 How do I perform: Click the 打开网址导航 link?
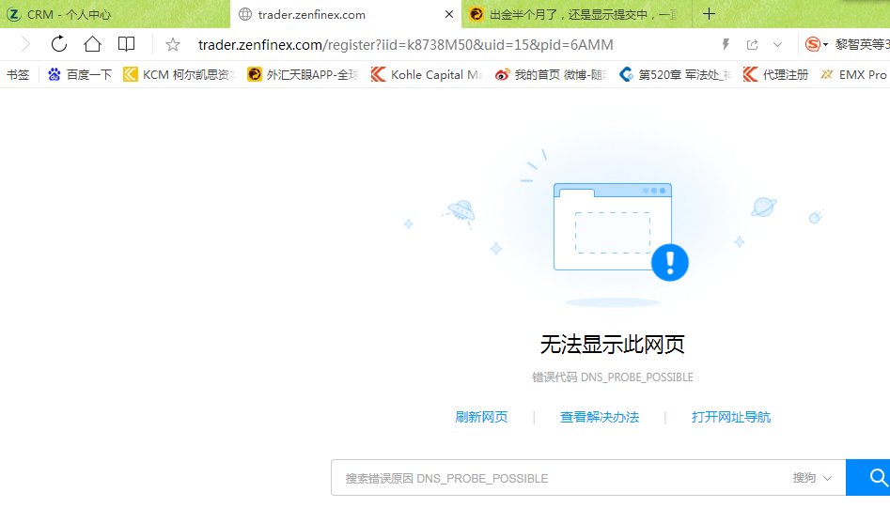pyautogui.click(x=731, y=417)
